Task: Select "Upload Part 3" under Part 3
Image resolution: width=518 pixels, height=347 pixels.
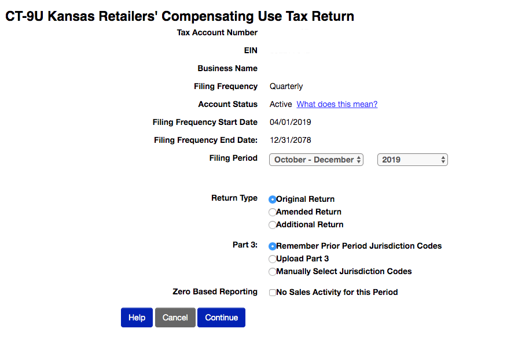Action: 273,259
